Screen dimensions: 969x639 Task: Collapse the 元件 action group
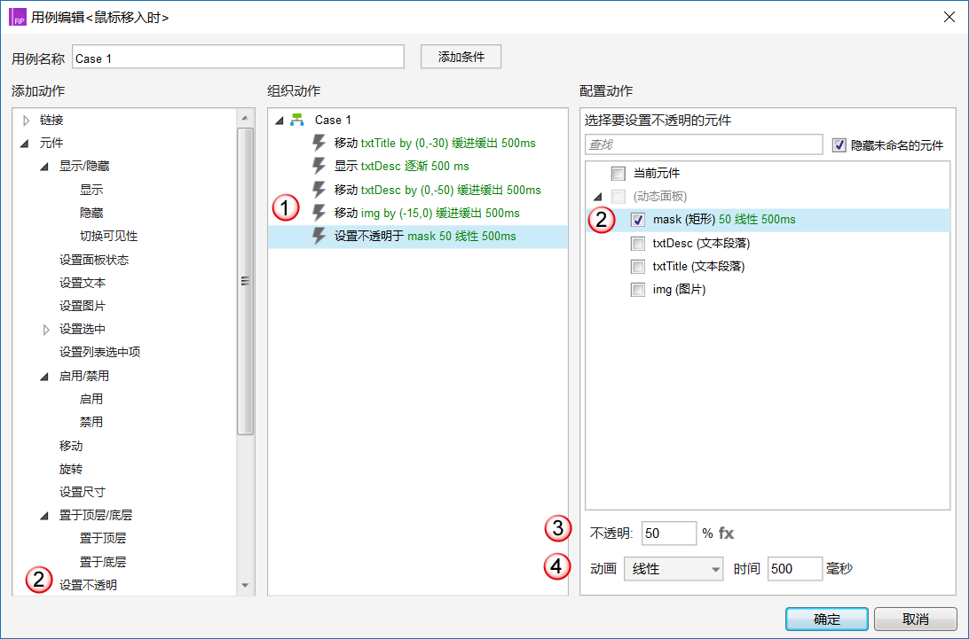(x=25, y=144)
